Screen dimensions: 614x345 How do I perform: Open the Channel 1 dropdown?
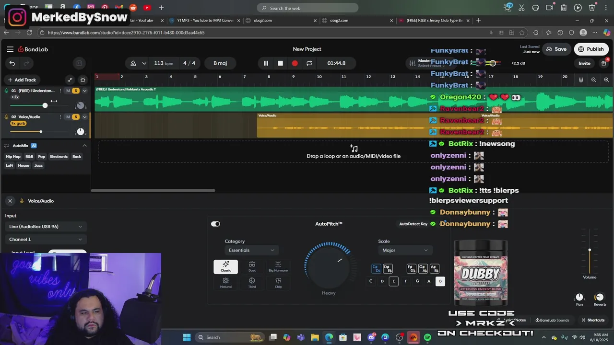click(x=46, y=239)
